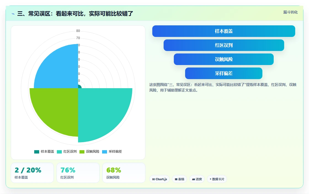Toggle the 红区误判 legend color box
The width and height of the screenshot is (309, 194).
tap(59, 152)
